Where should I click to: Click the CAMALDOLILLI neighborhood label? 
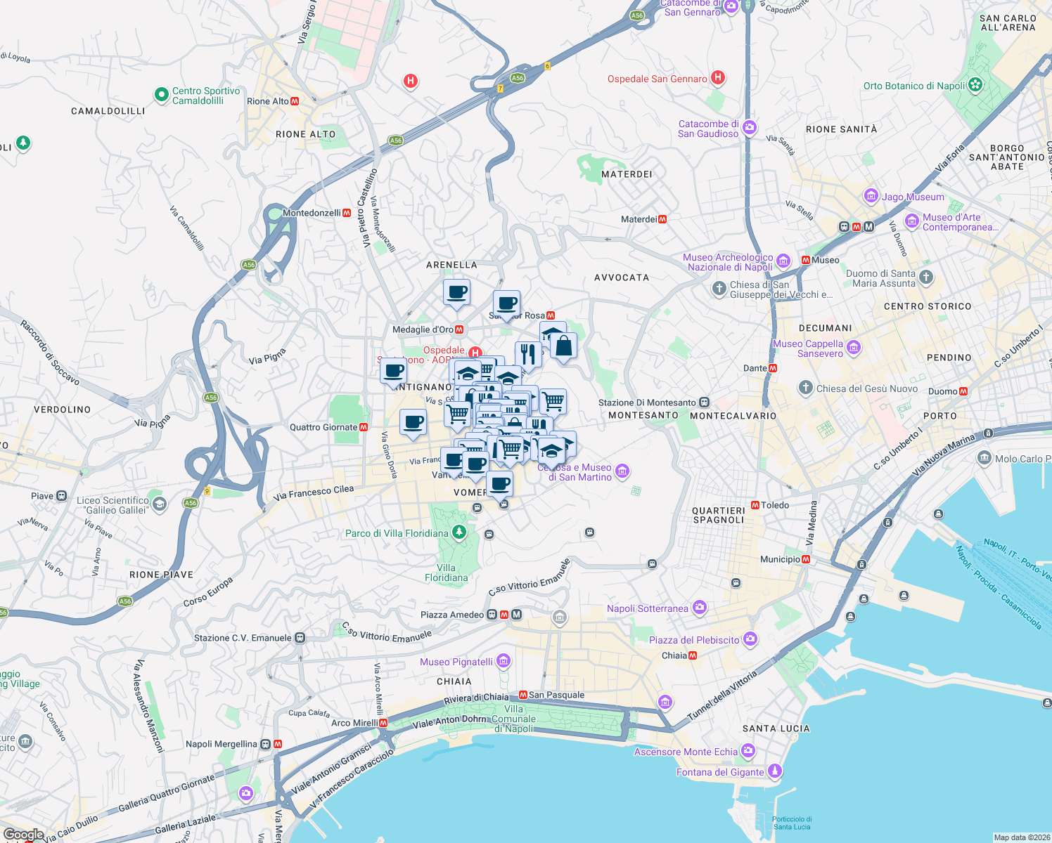pos(108,111)
